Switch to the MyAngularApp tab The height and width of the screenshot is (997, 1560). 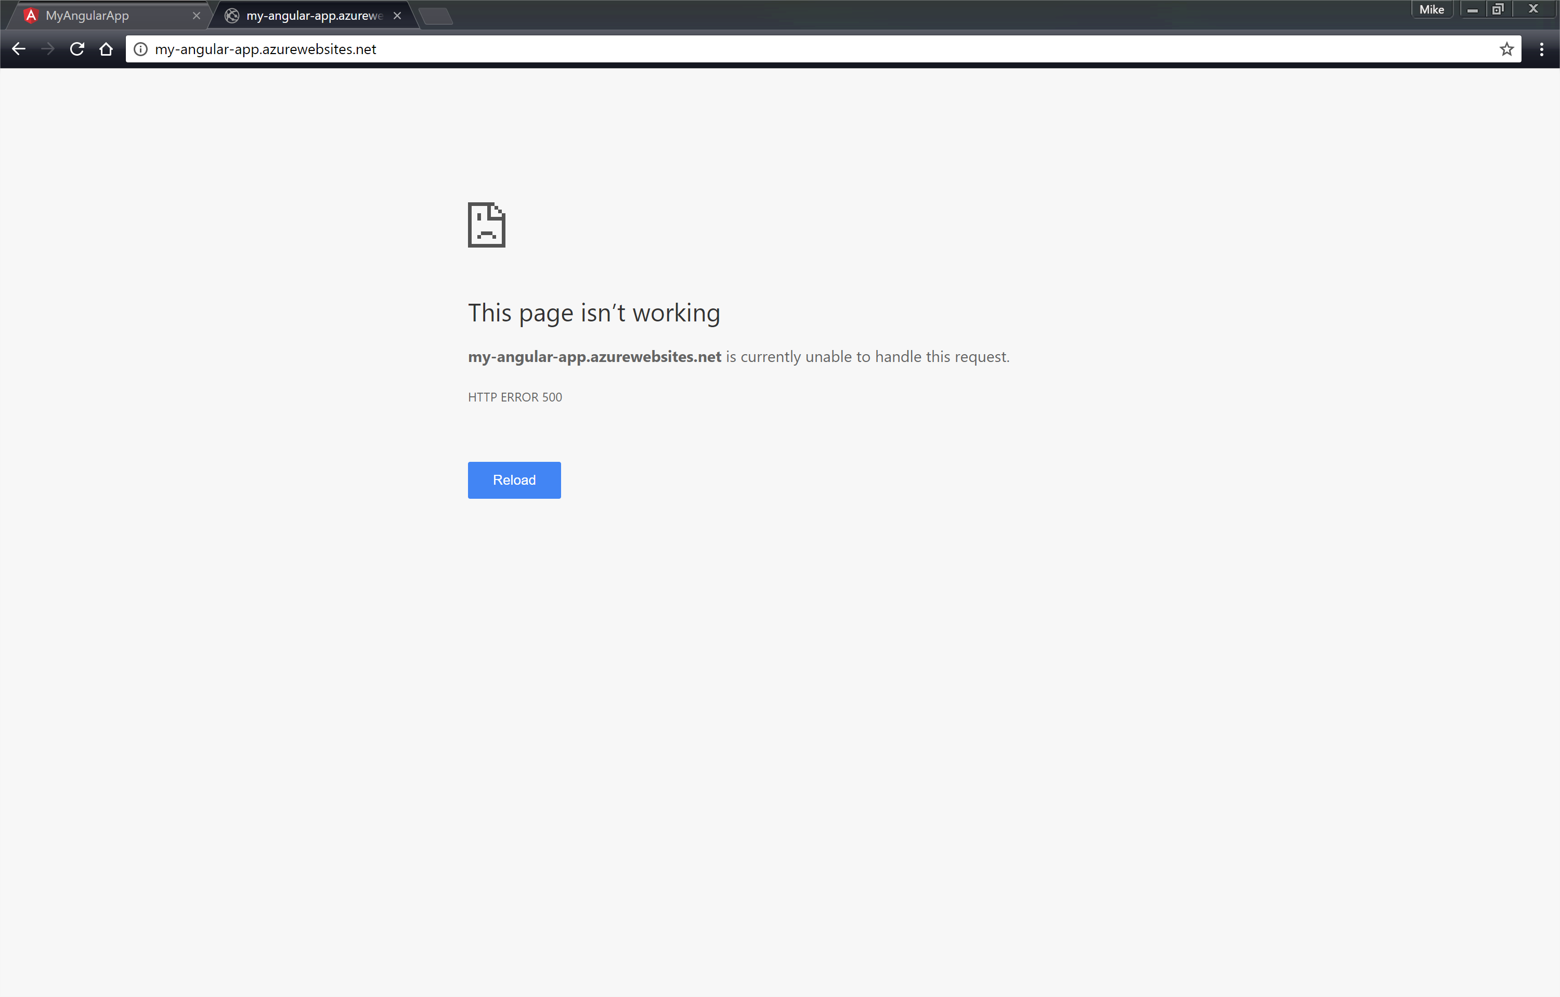pyautogui.click(x=97, y=15)
